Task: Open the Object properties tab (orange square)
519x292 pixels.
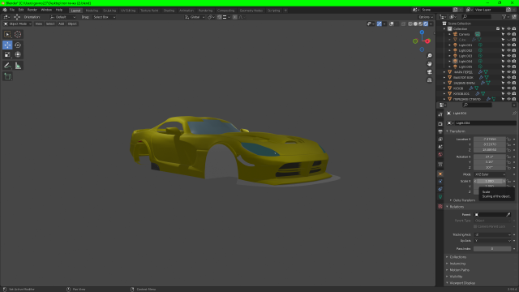Action: coord(440,174)
